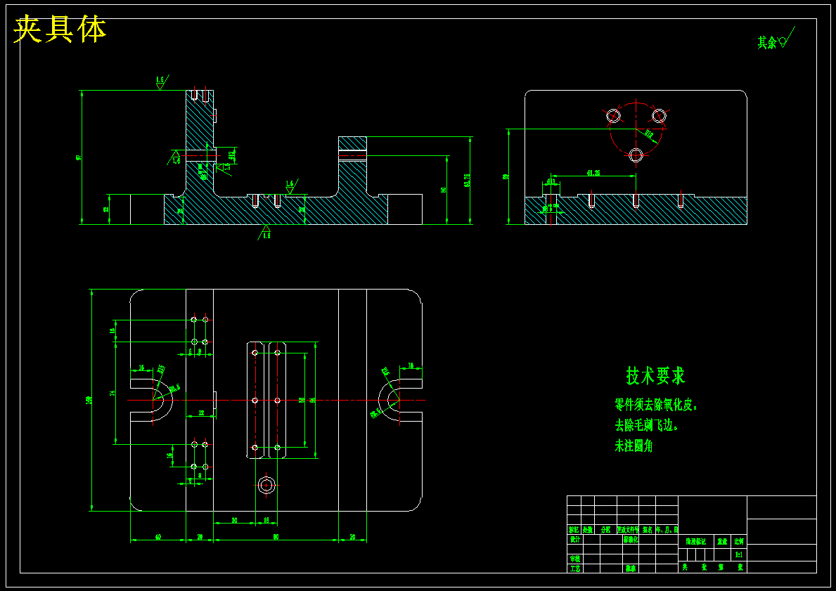Click the note 去除毛刺飞边。
836x591 pixels.
tap(646, 425)
